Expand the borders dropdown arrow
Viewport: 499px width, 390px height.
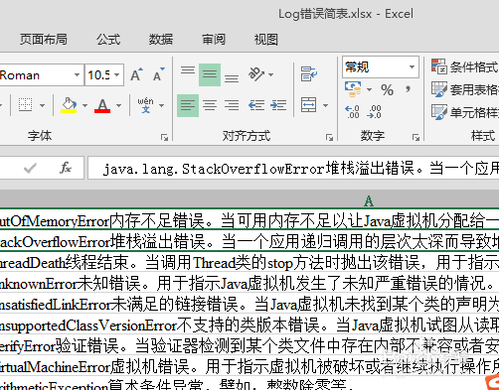coord(42,105)
